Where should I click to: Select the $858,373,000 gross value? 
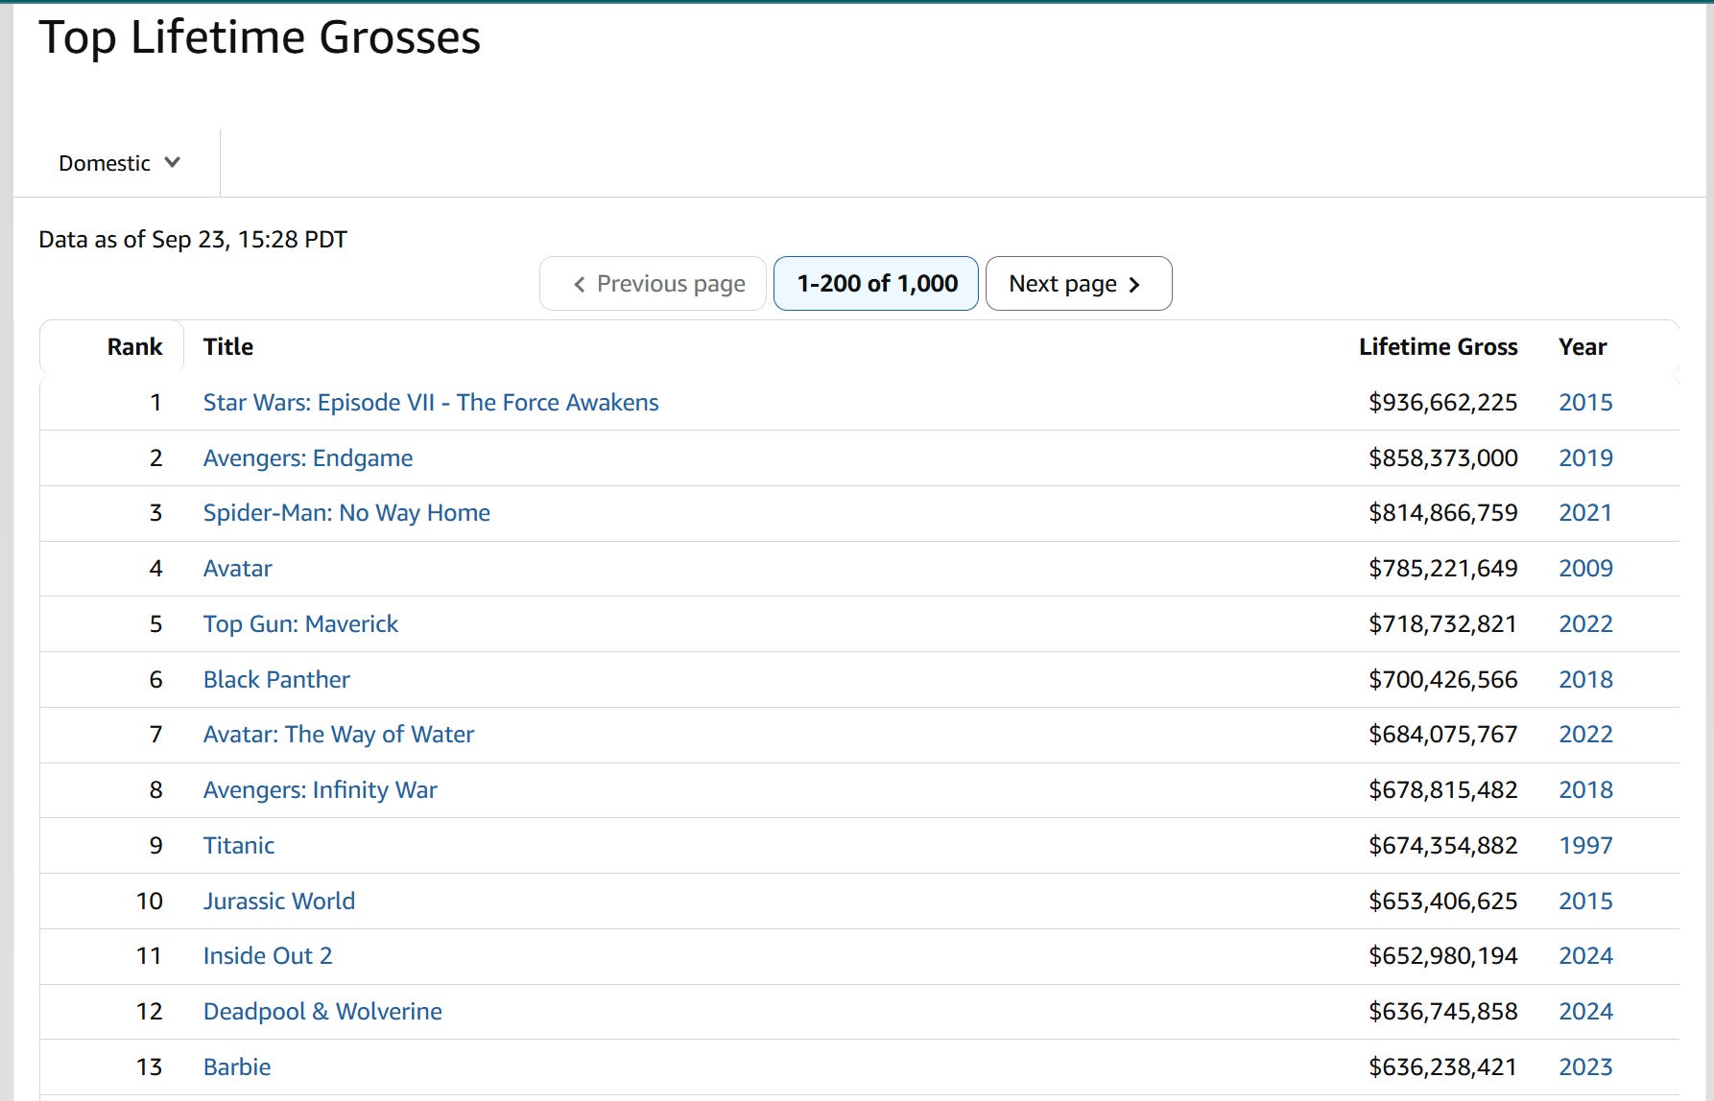[1442, 458]
